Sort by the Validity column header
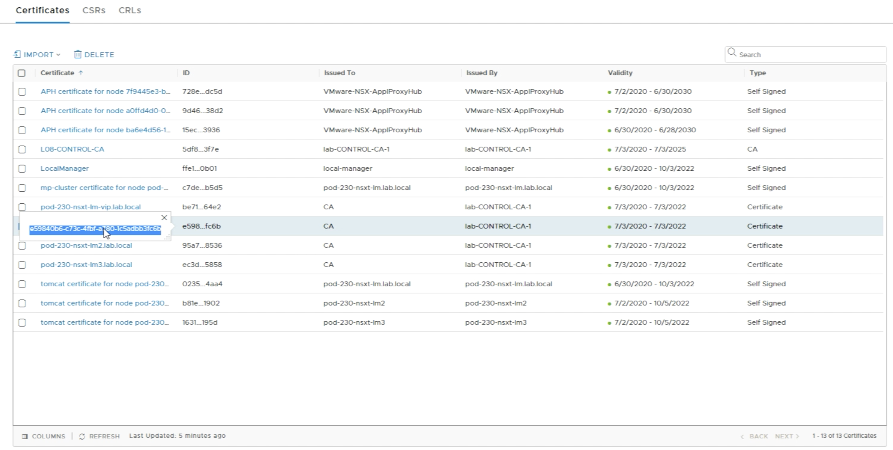893x450 pixels. tap(620, 73)
